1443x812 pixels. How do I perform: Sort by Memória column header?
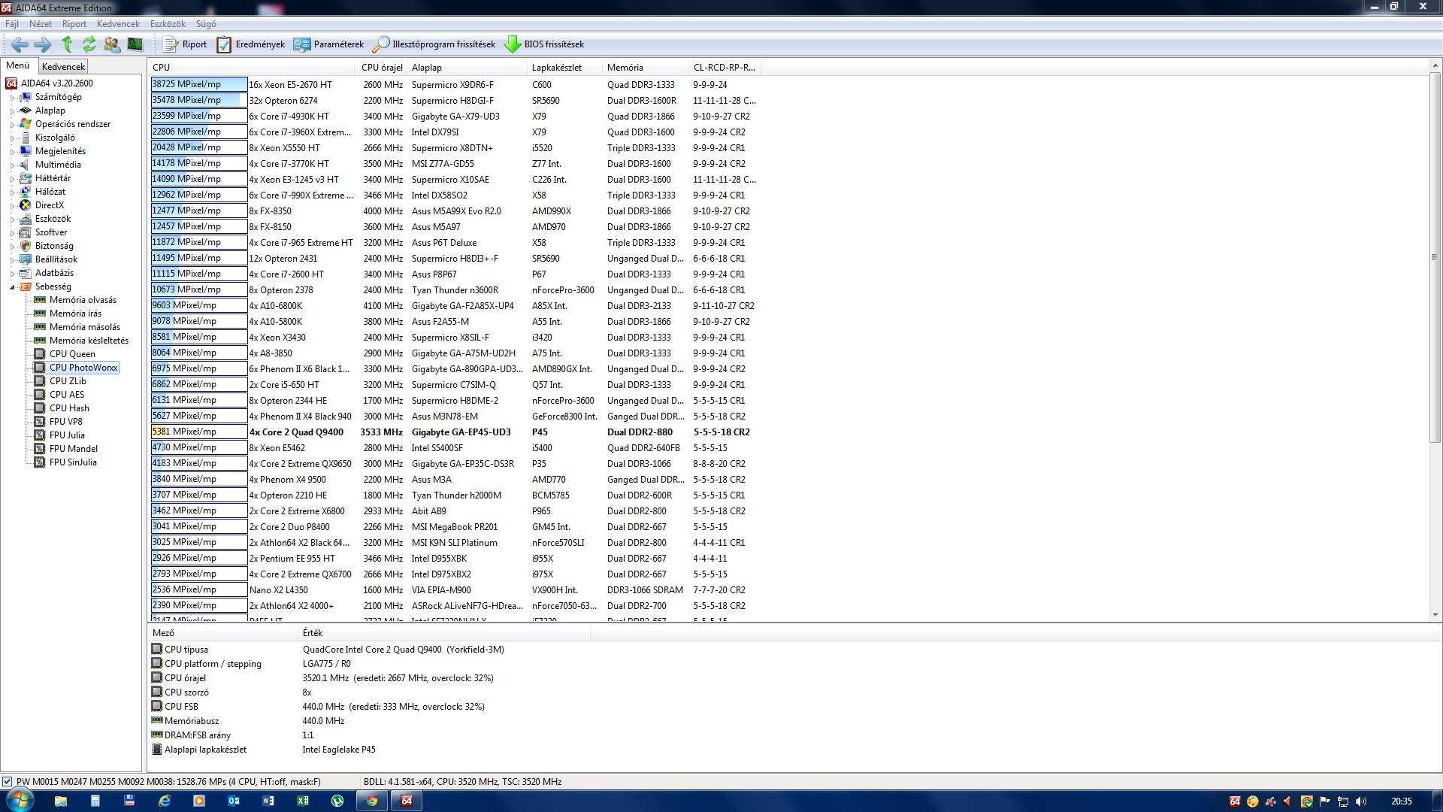[645, 68]
